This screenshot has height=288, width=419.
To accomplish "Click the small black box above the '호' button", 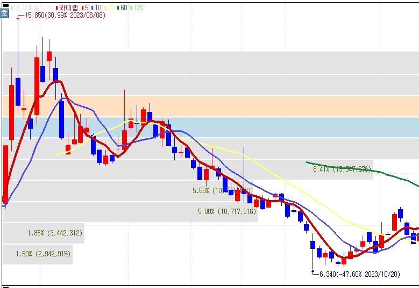I will tap(5, 5).
